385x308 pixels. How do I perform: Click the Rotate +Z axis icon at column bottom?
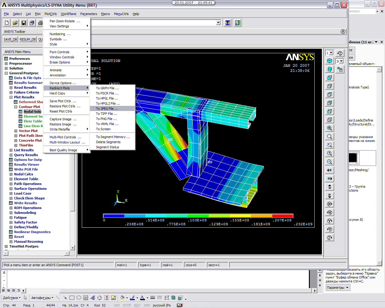pyautogui.click(x=330, y=238)
